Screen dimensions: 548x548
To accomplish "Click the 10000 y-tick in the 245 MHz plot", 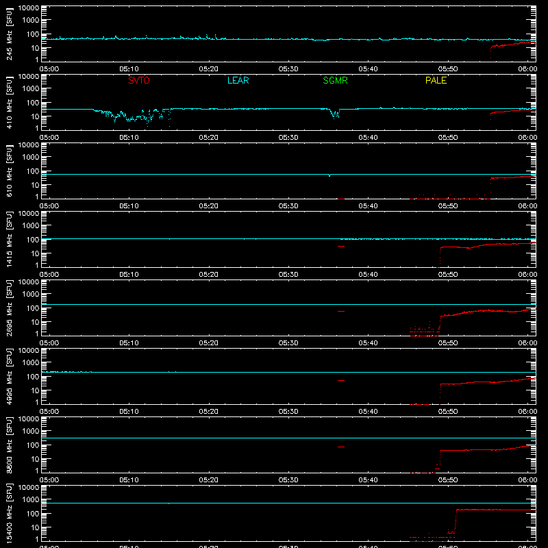I will pos(29,8).
